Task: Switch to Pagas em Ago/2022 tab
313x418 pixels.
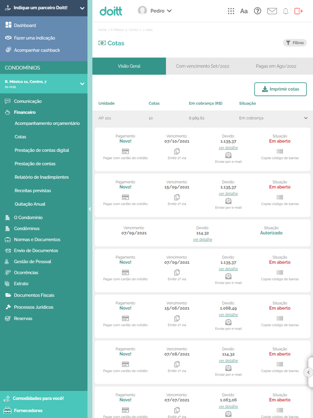Action: point(276,66)
